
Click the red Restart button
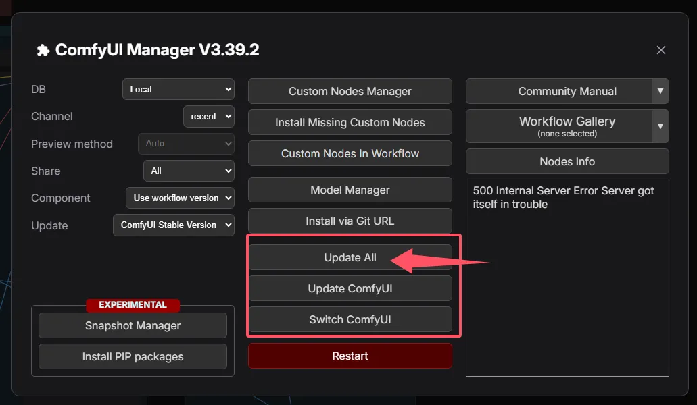click(x=350, y=356)
